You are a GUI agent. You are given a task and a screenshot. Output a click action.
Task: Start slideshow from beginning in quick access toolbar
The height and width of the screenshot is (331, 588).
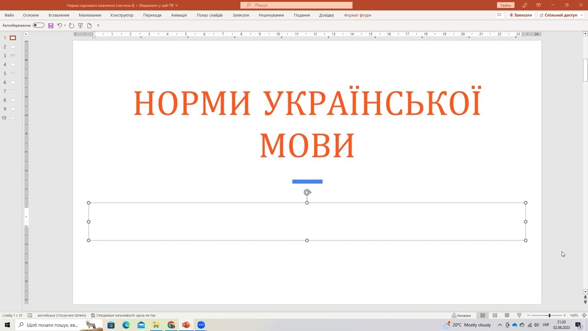pos(80,26)
